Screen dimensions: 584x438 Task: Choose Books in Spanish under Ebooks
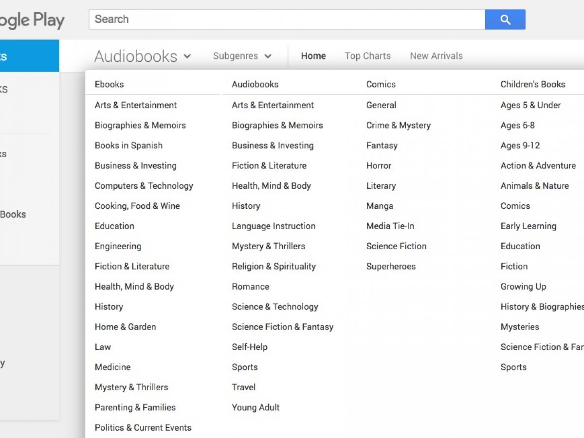128,146
